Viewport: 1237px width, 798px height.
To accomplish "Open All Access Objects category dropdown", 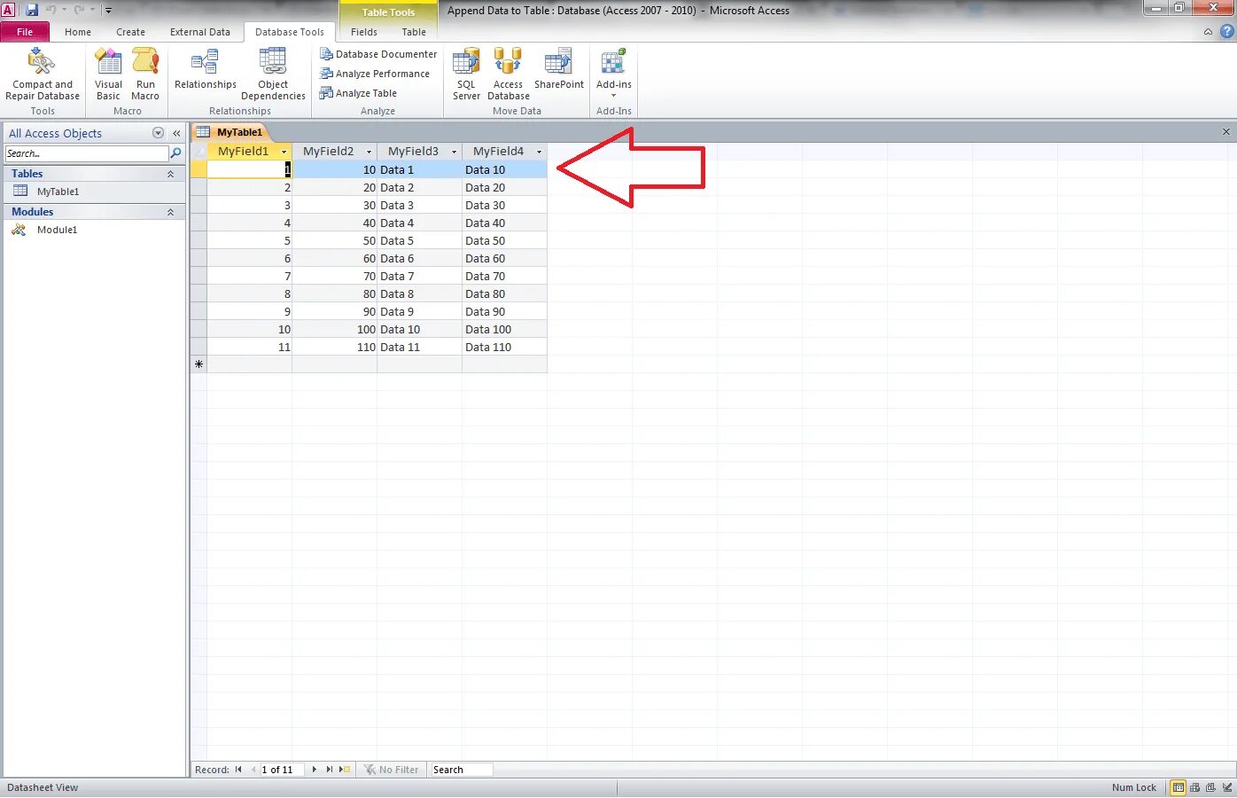I will (158, 133).
